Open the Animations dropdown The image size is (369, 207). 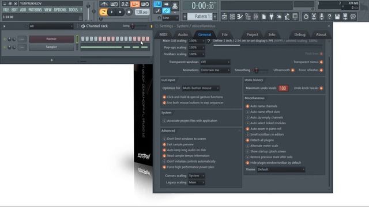215,70
